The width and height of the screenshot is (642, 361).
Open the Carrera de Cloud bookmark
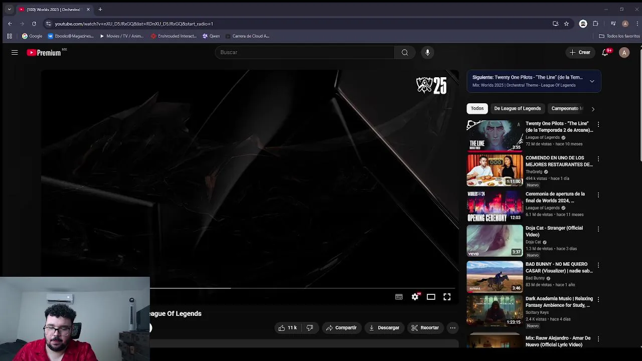click(x=247, y=36)
